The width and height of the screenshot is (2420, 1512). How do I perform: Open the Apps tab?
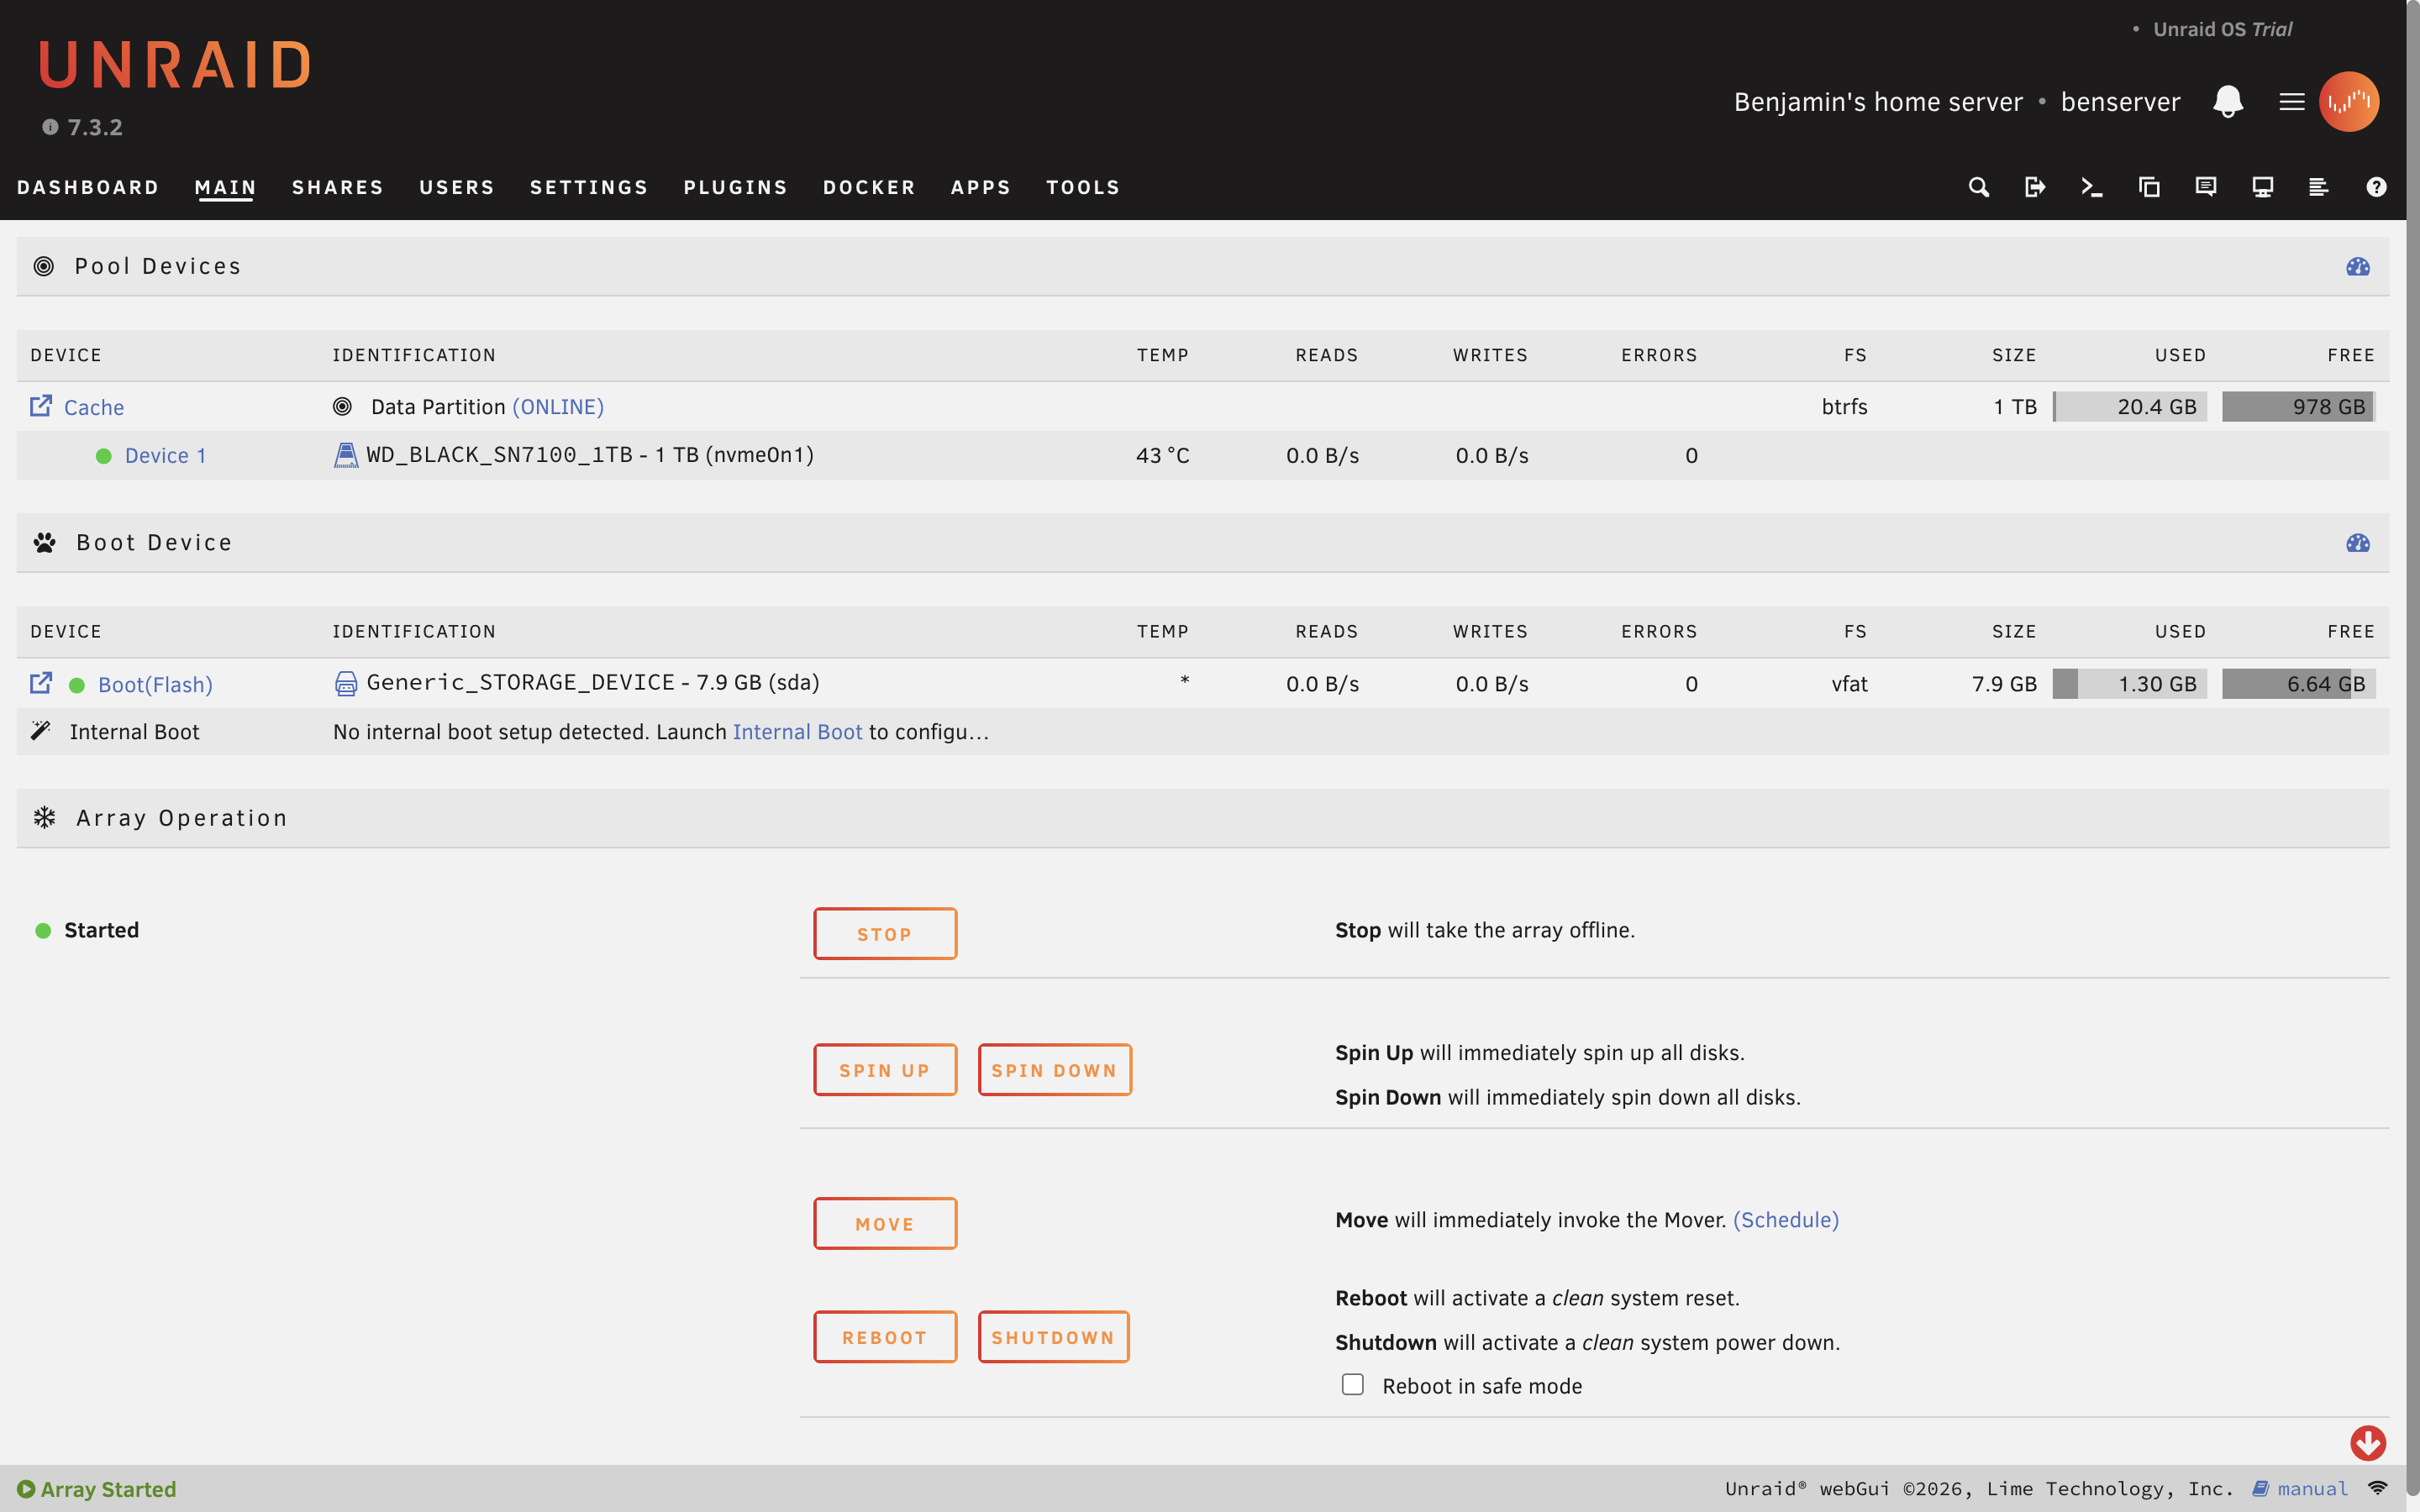(981, 187)
